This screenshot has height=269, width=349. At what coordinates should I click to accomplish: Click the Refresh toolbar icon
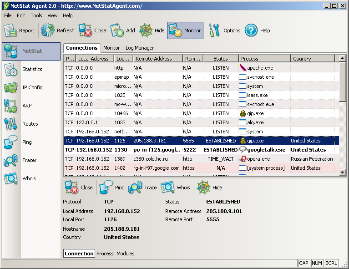48,30
